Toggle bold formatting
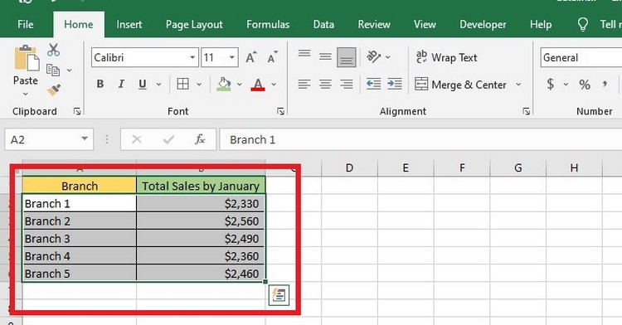This screenshot has width=622, height=325. tap(100, 84)
